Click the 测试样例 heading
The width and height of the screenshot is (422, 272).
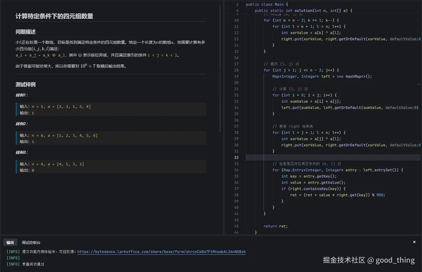click(x=26, y=85)
